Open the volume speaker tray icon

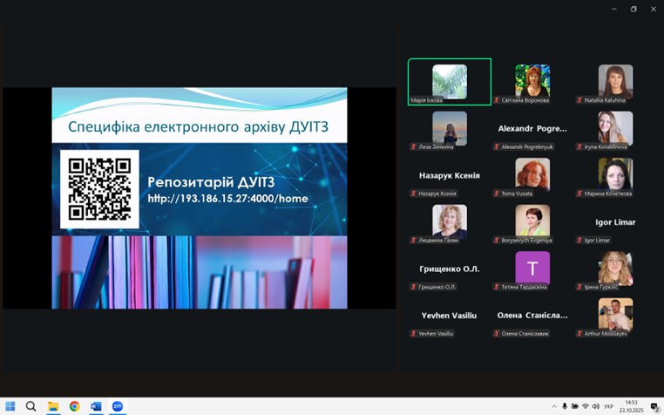(596, 406)
